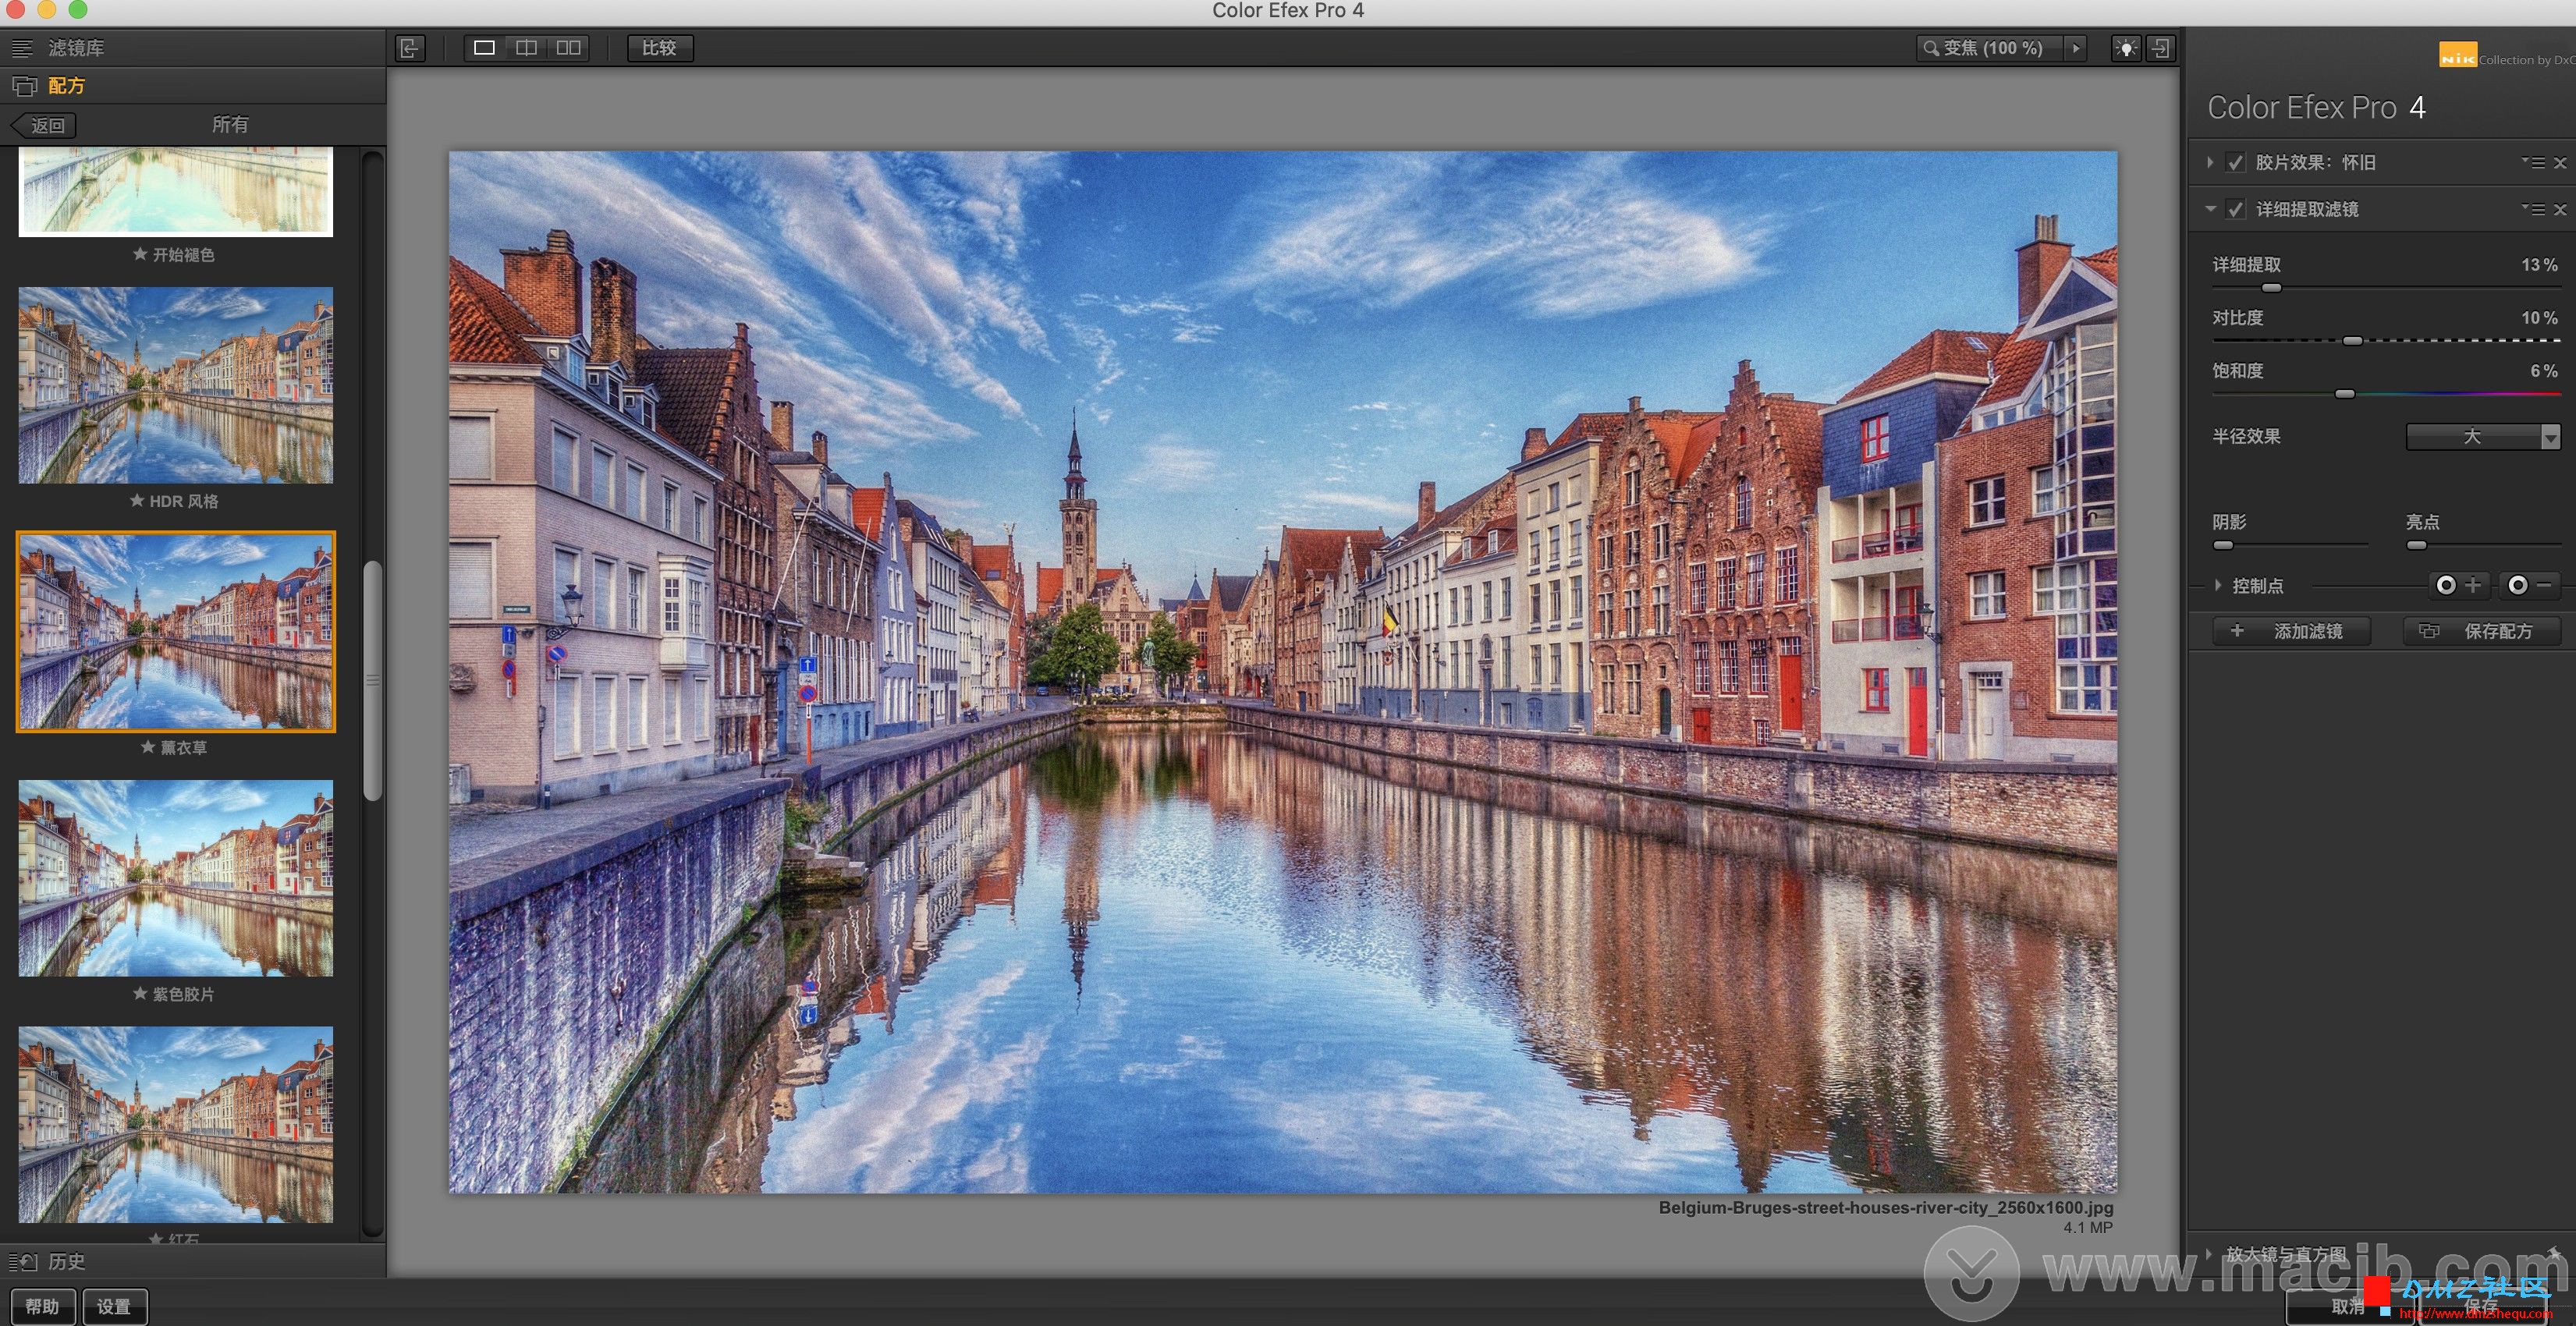
Task: Select the HDR 风格 recipe thumbnail
Action: point(176,385)
